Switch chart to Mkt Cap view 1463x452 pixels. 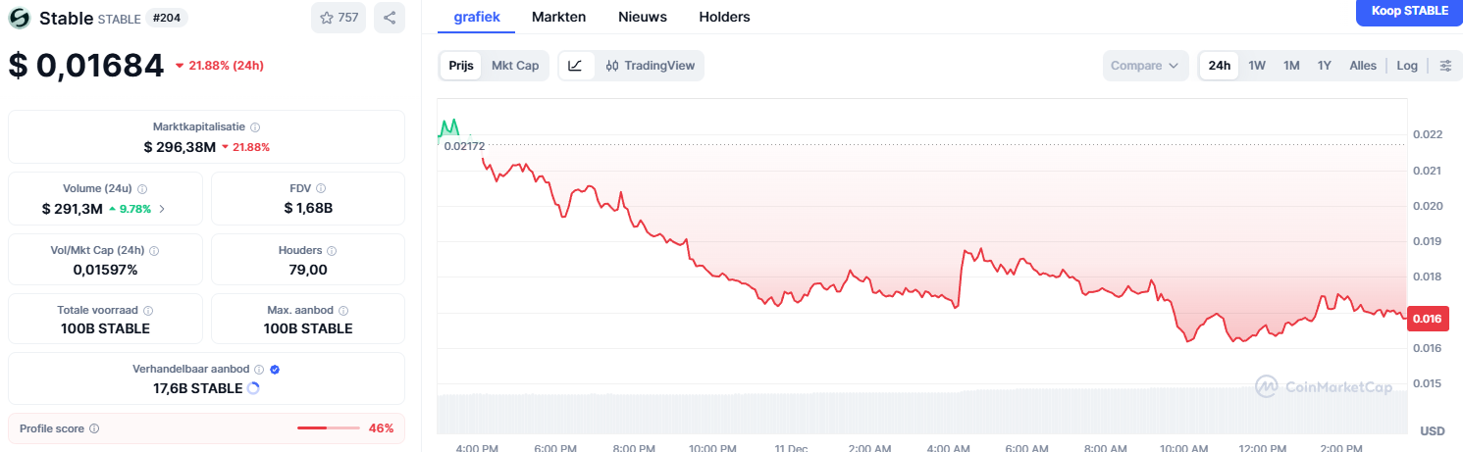pos(515,66)
